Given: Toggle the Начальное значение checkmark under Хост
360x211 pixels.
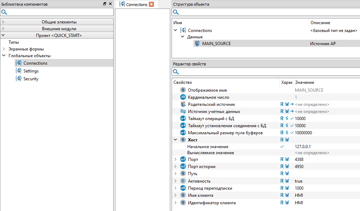Looking at the screenshot, I should (282, 146).
